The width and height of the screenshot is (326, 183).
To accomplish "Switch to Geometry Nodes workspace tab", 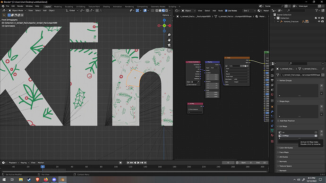I will [158, 7].
